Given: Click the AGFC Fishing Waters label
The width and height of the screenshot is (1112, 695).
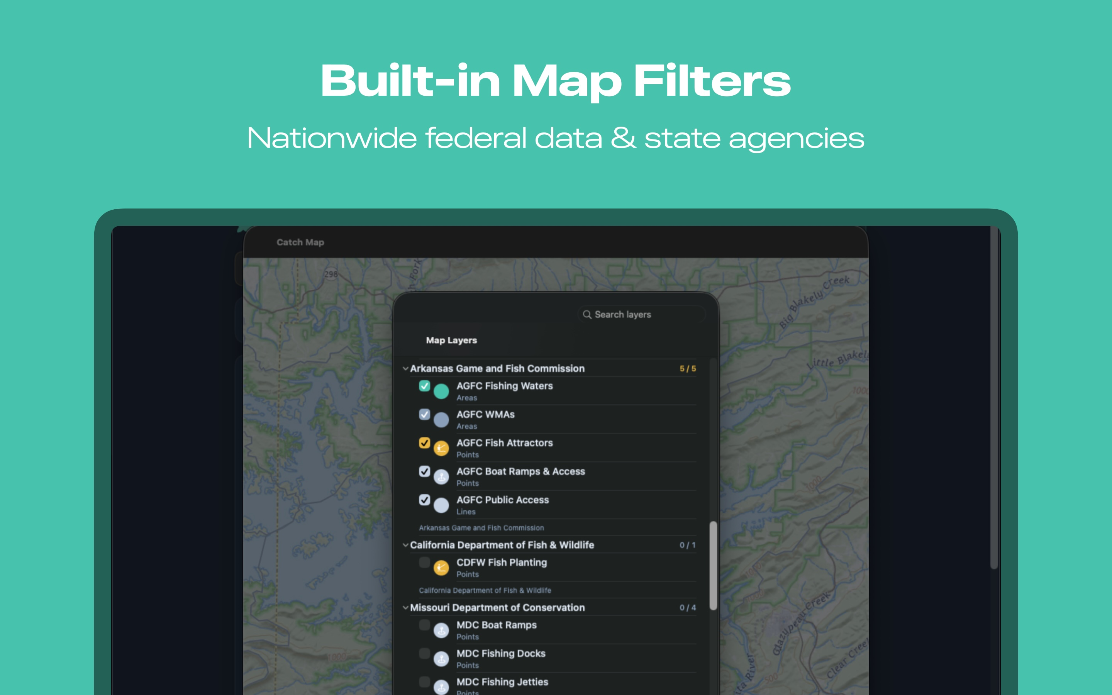Looking at the screenshot, I should (x=505, y=386).
